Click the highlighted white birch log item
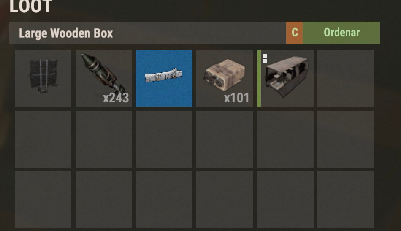The image size is (401, 231). (164, 78)
